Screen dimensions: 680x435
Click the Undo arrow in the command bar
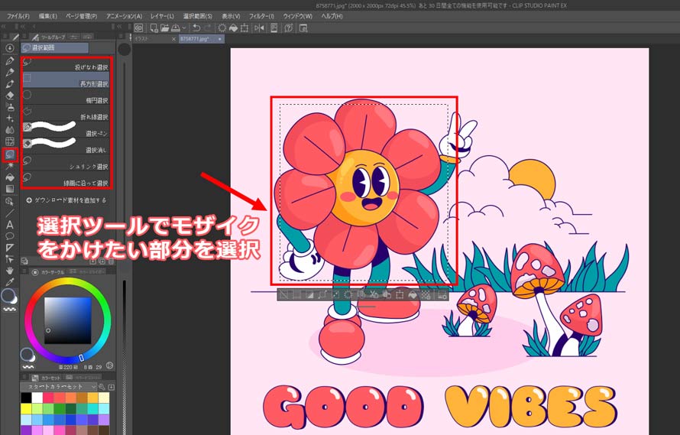[196, 28]
